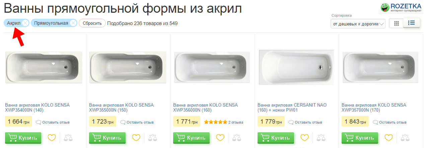This screenshot has width=424, height=148.
Task: Compare CERSANIT NAO using scales icon
Action: pos(321,138)
